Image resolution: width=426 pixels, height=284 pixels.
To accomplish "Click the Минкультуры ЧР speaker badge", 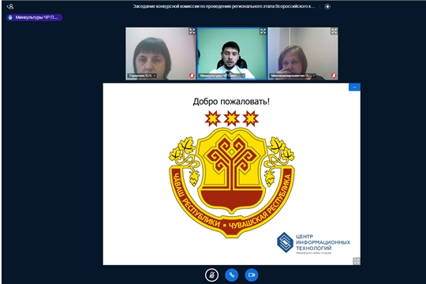I will 35,17.
